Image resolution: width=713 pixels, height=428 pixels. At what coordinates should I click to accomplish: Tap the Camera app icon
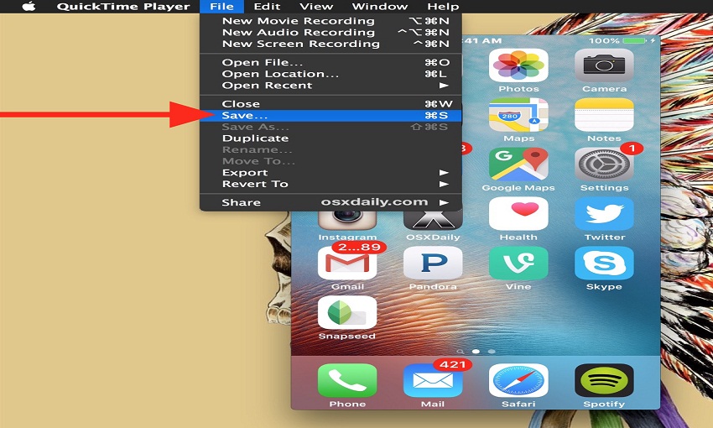[x=604, y=66]
